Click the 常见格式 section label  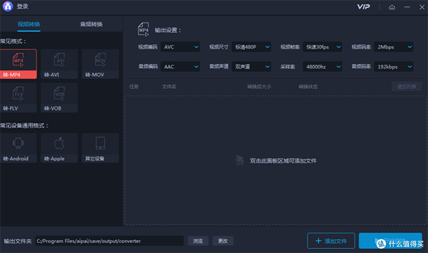tap(13, 41)
